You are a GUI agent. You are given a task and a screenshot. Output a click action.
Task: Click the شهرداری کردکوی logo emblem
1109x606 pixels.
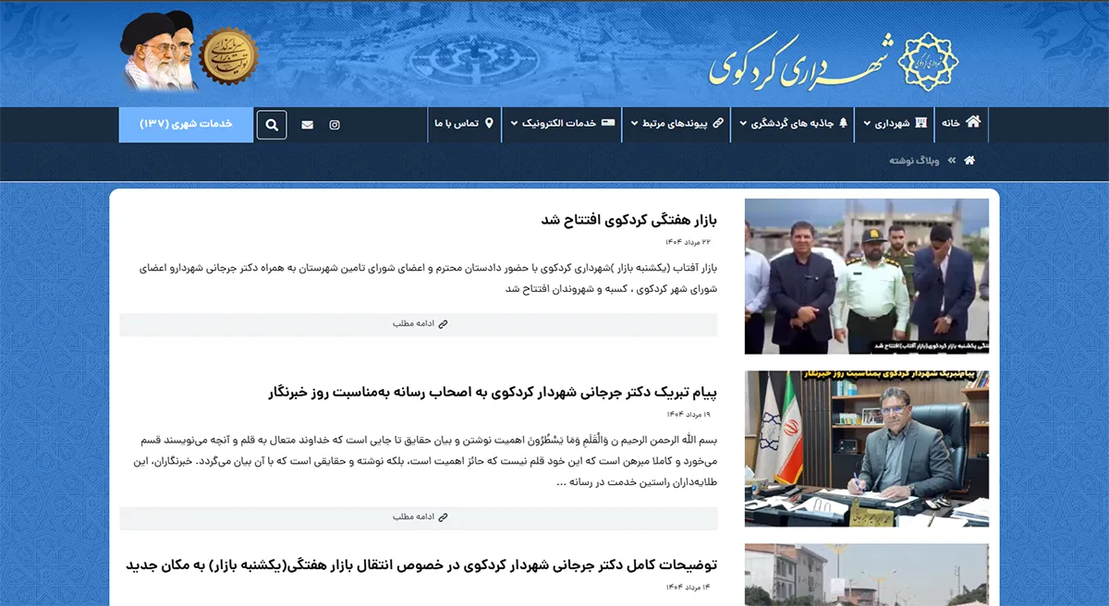pyautogui.click(x=928, y=60)
